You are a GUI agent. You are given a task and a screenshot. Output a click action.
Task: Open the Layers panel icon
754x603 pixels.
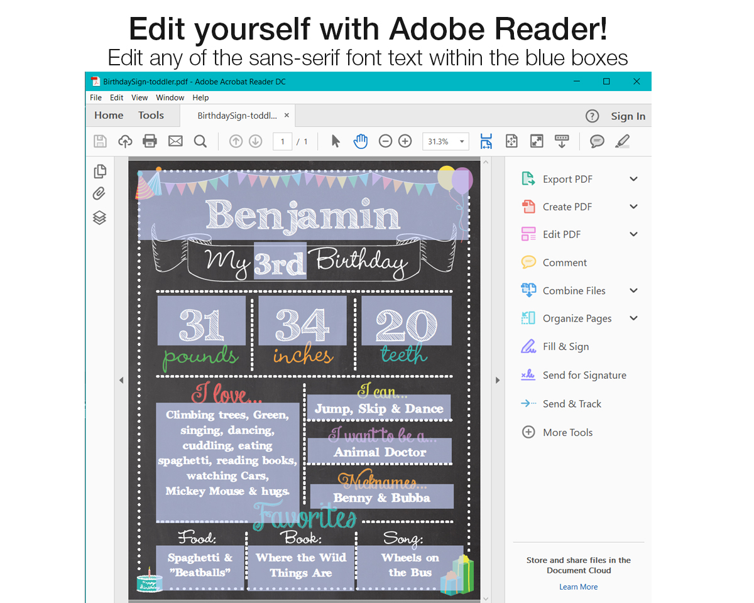[x=99, y=217]
